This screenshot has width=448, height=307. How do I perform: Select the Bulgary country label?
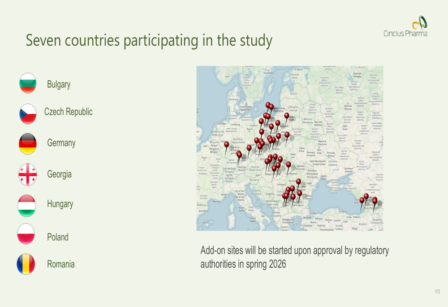click(x=59, y=84)
